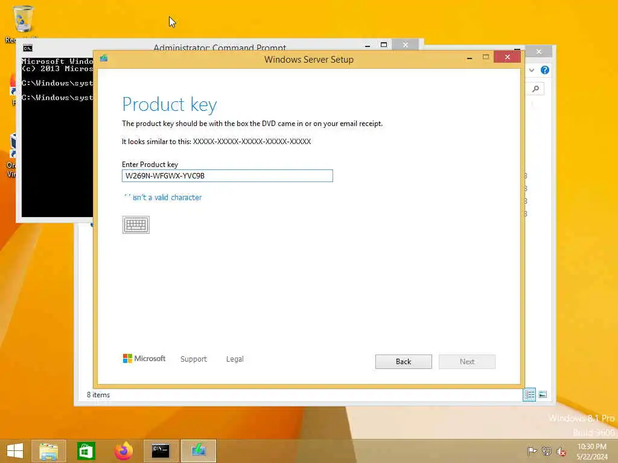The image size is (618, 463).
Task: Go Back in Windows Server Setup
Action: click(404, 362)
